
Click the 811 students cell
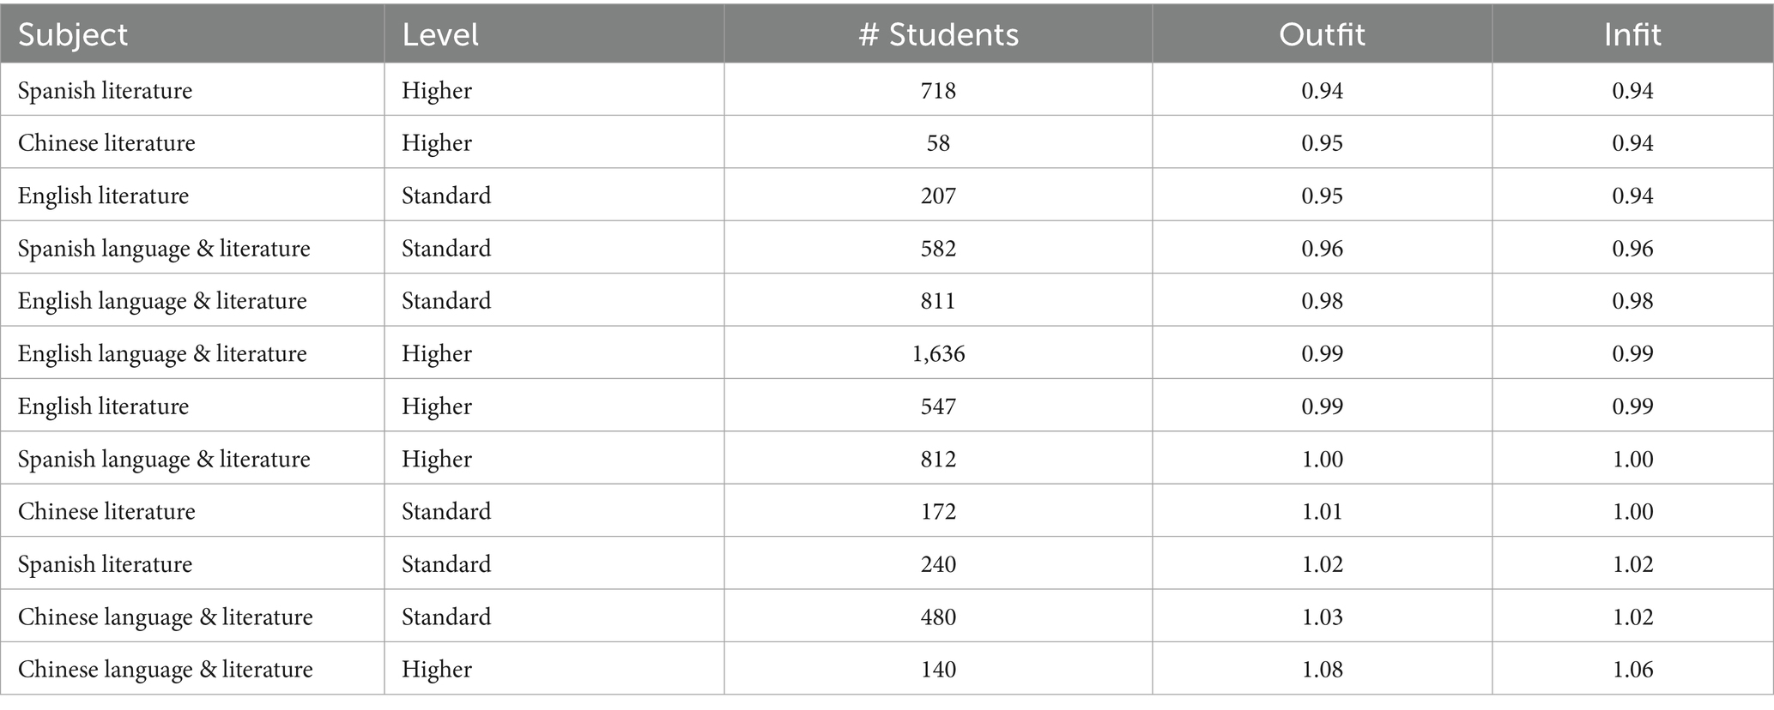click(938, 301)
